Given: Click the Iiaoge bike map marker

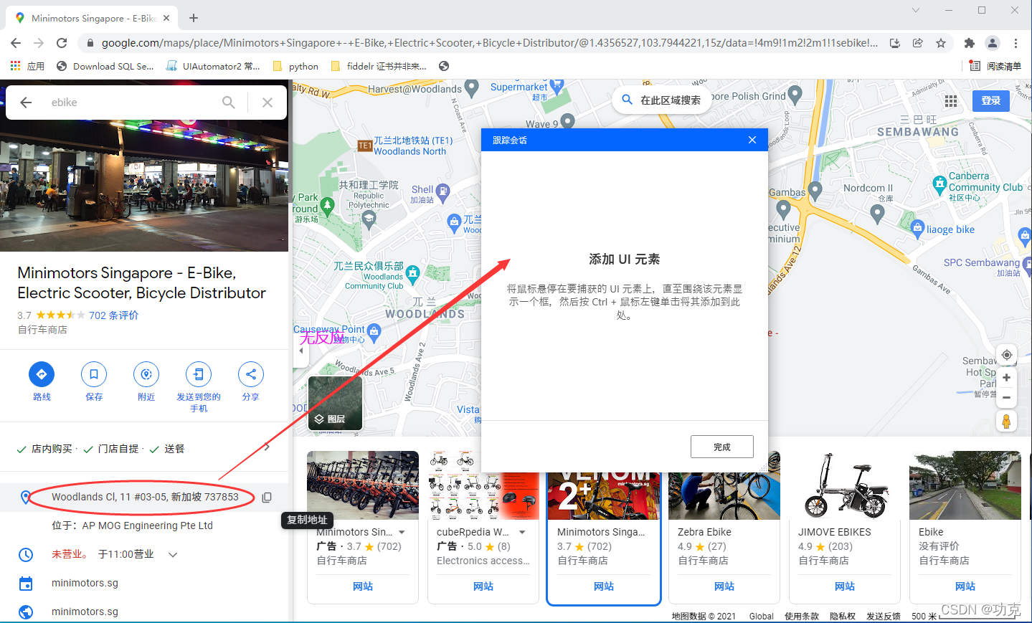Looking at the screenshot, I should (917, 229).
